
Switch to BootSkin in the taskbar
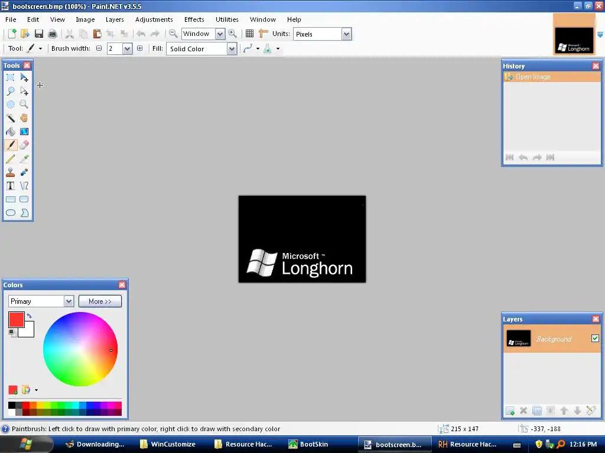click(308, 444)
